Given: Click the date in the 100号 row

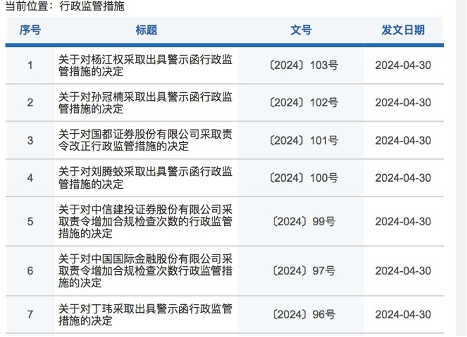Looking at the screenshot, I should pos(403,178).
